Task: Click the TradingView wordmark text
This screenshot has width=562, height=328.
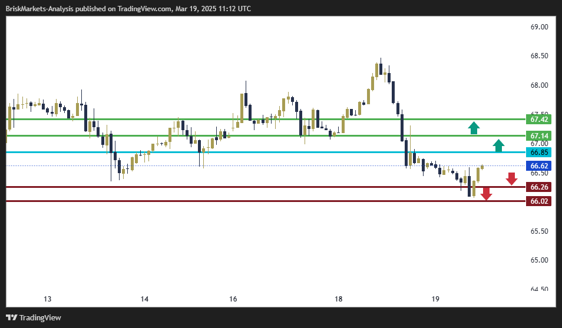Action: pos(40,318)
